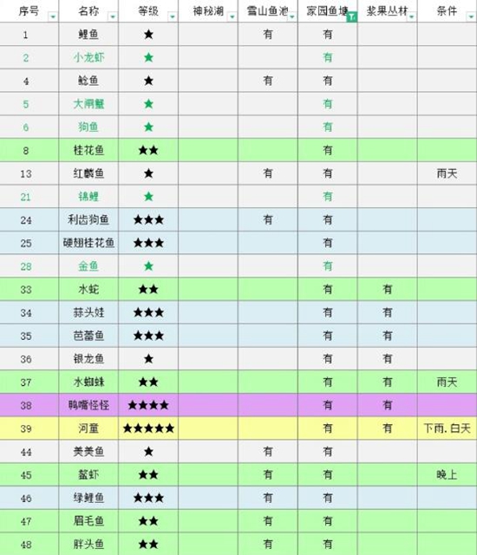The width and height of the screenshot is (477, 555).
Task: Select the 绿鲤鱼 name cell
Action: click(x=88, y=498)
